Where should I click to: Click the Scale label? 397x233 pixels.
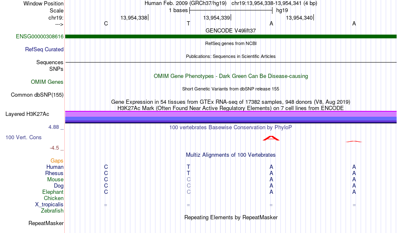[56, 10]
